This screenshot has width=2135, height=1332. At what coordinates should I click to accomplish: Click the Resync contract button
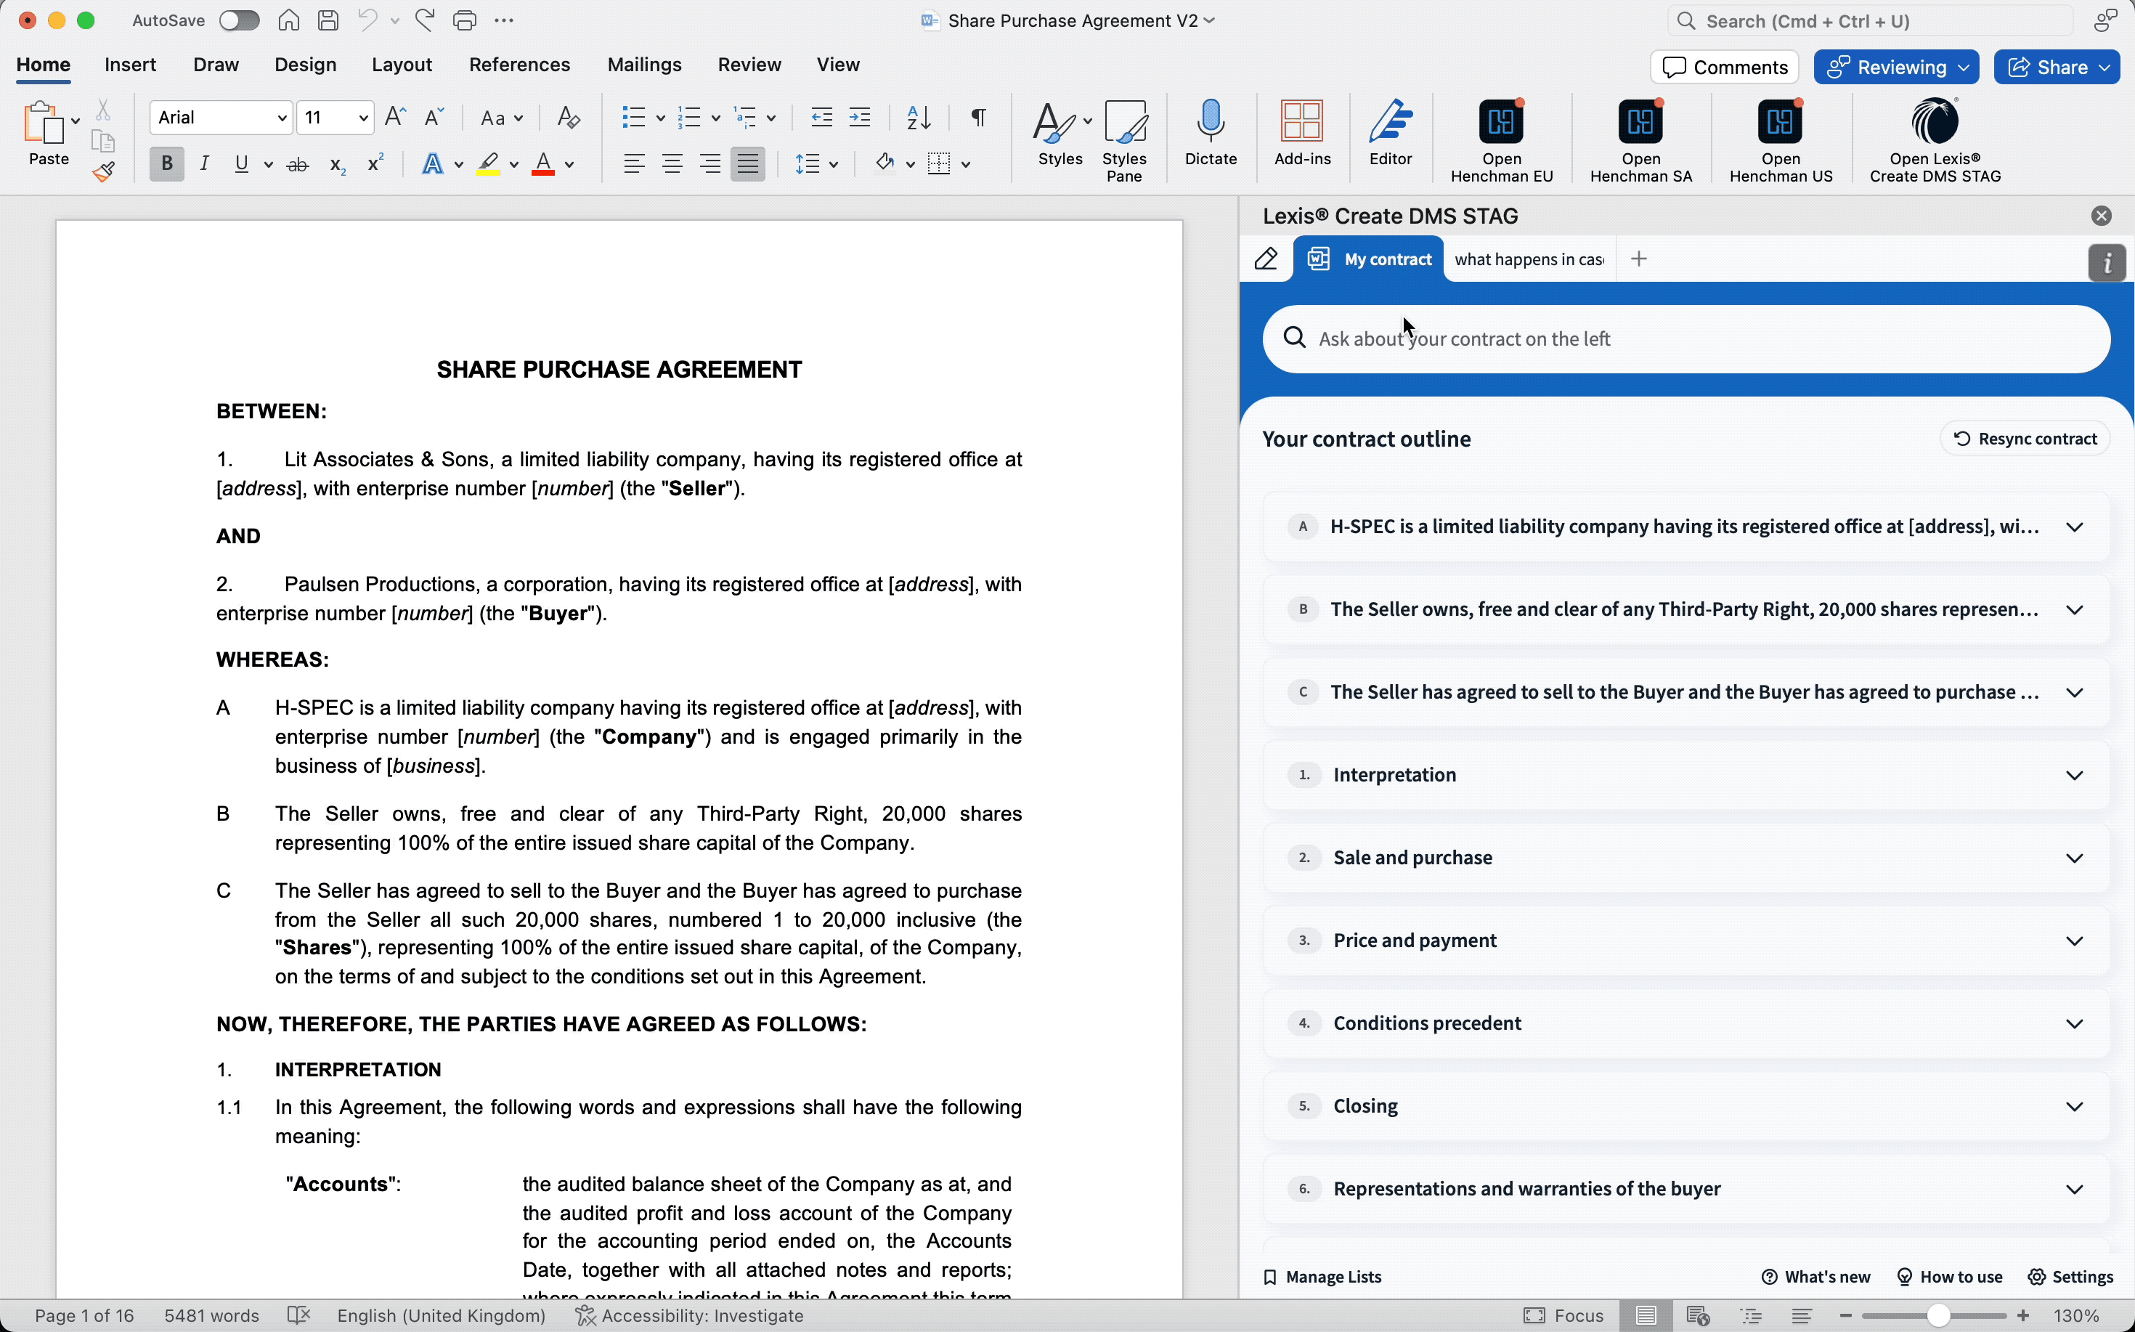[2024, 439]
